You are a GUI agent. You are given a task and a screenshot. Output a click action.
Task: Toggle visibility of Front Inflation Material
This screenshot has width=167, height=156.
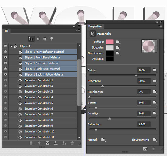pyautogui.click(x=5, y=52)
